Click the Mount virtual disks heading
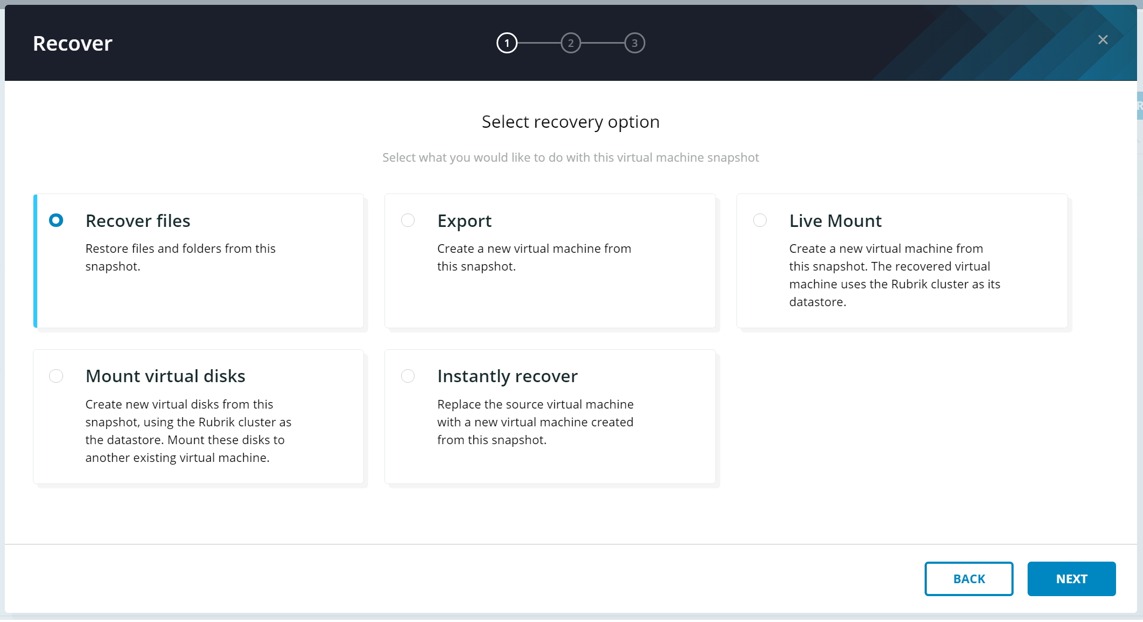Screen dimensions: 1143x622 (x=165, y=376)
